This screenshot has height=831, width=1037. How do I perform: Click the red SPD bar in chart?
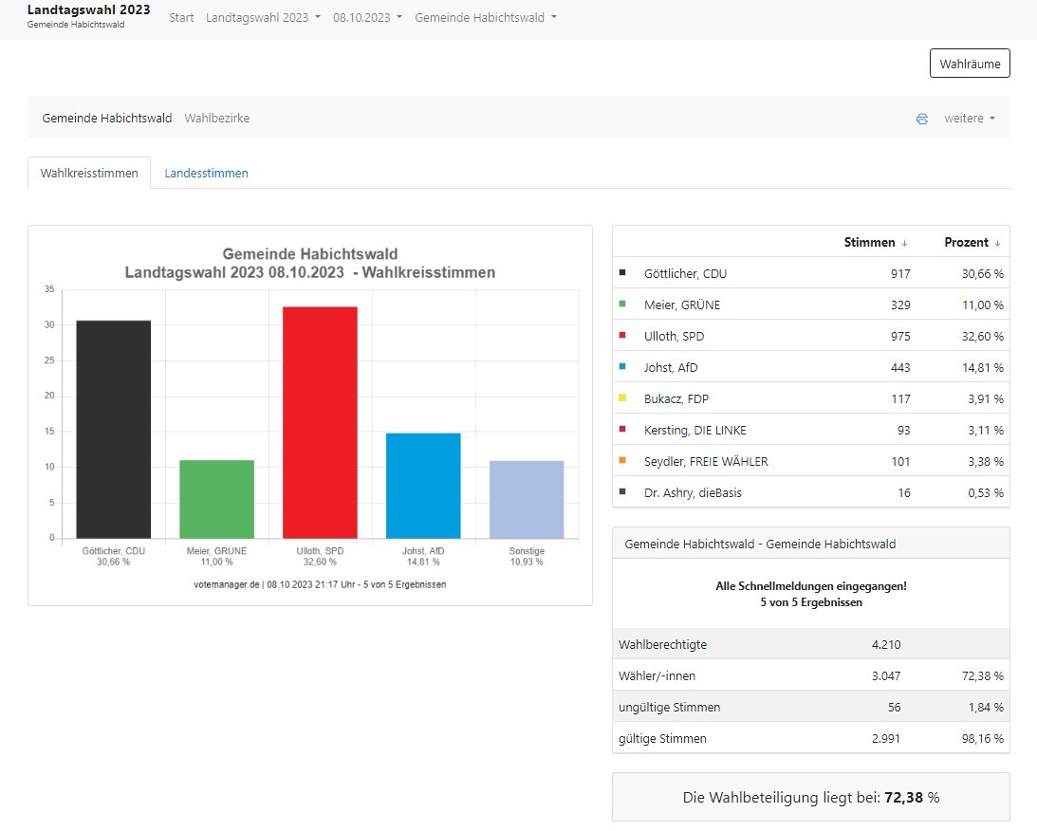tap(320, 422)
